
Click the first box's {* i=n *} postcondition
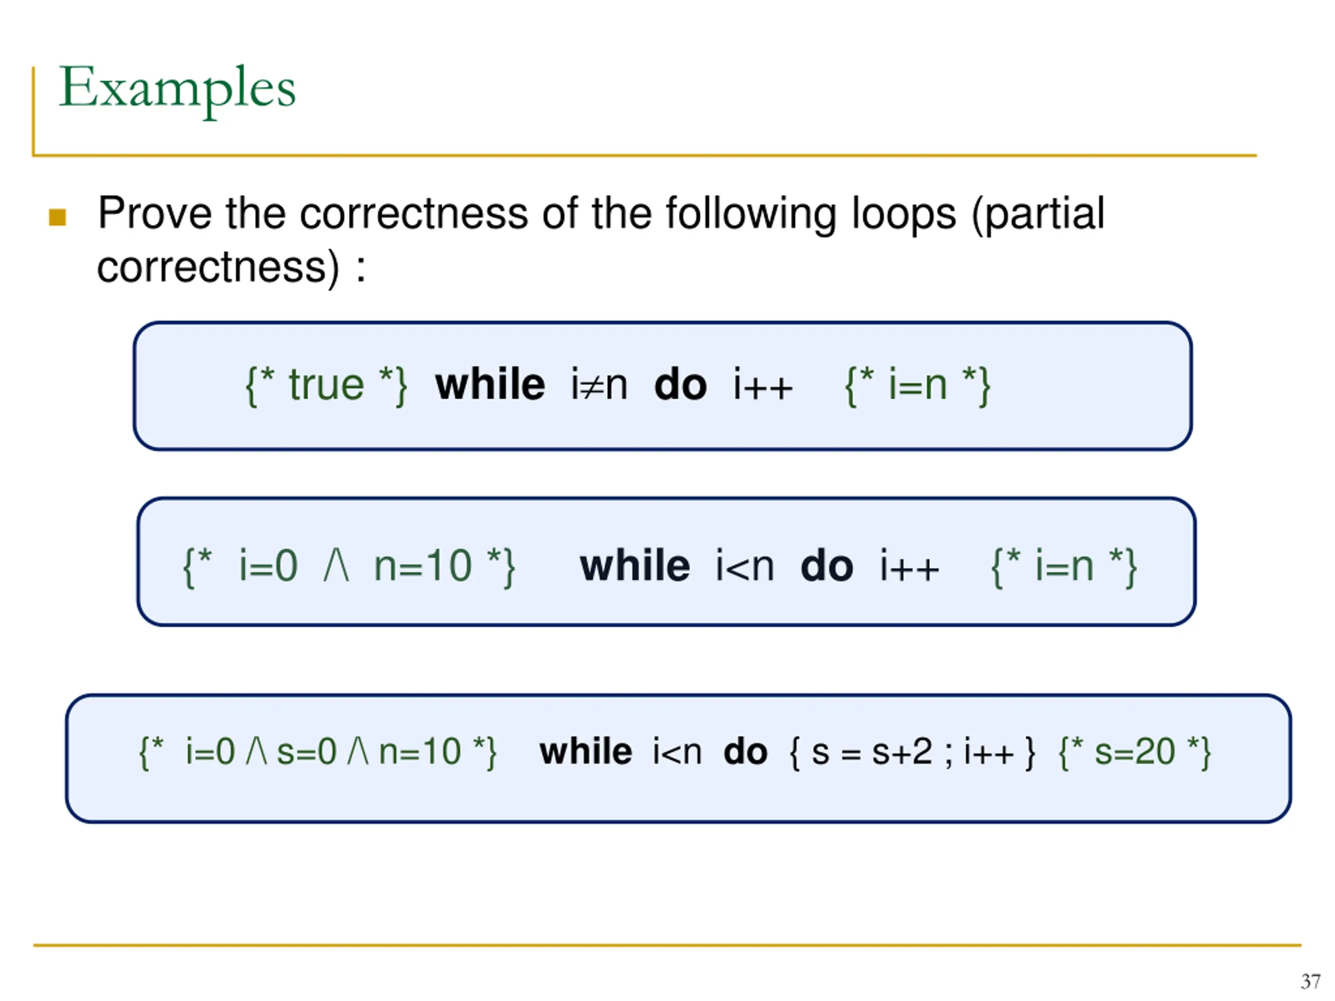click(x=917, y=386)
